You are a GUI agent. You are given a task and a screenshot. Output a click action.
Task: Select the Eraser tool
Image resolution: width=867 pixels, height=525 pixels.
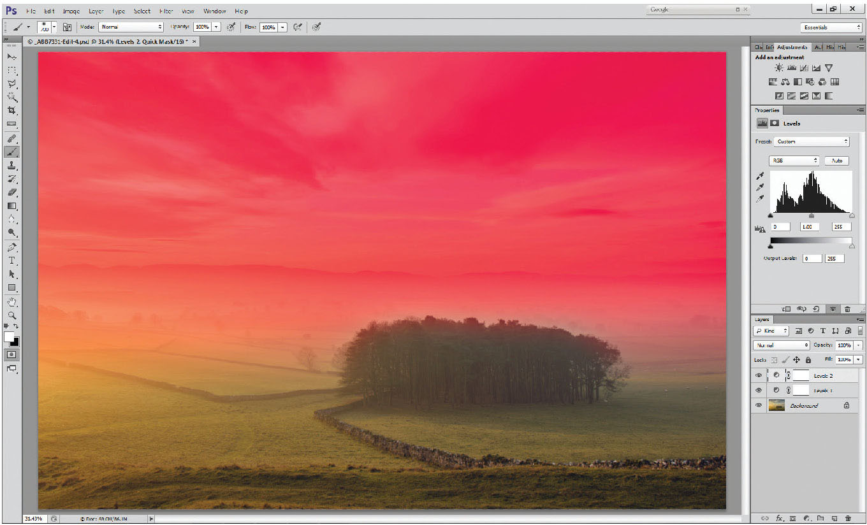pos(12,192)
